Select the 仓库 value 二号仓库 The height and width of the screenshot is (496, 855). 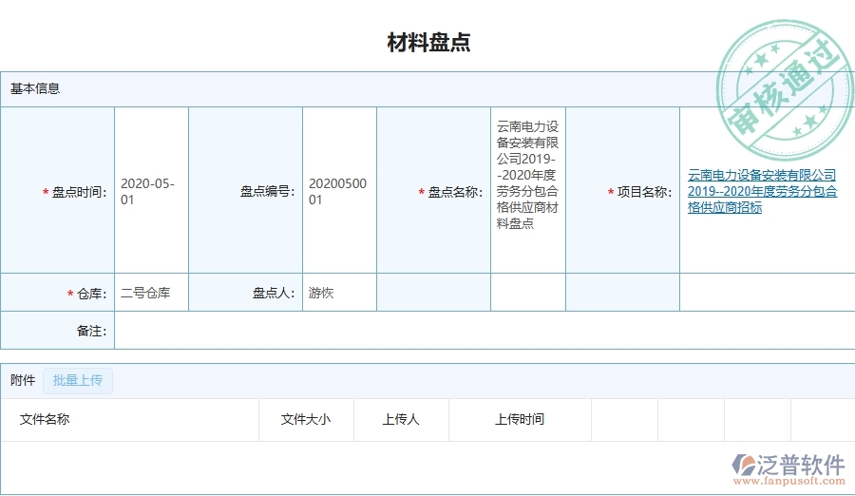click(145, 293)
